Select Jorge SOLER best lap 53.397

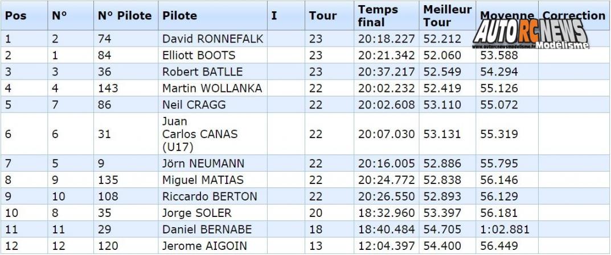442,213
